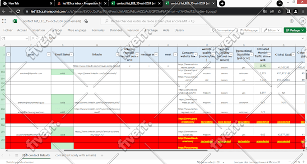The height and width of the screenshot is (164, 307).
Task: Select the antoine@lbprofor.com email cell
Action: click(x=31, y=72)
